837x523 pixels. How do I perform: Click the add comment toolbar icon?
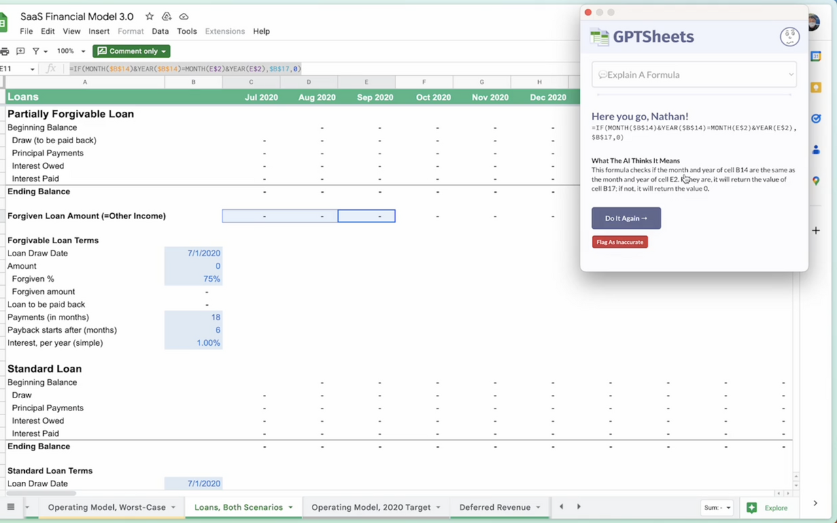pyautogui.click(x=20, y=51)
